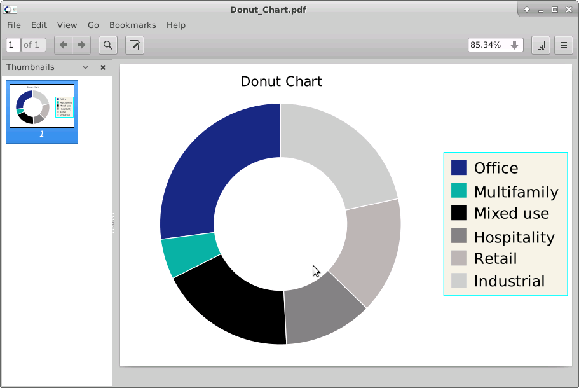Toggle the fit-page view icon

point(541,45)
